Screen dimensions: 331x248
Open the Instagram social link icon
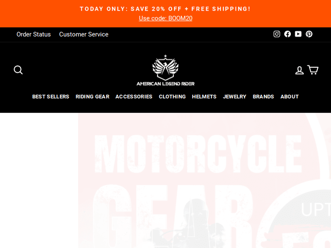pos(277,34)
